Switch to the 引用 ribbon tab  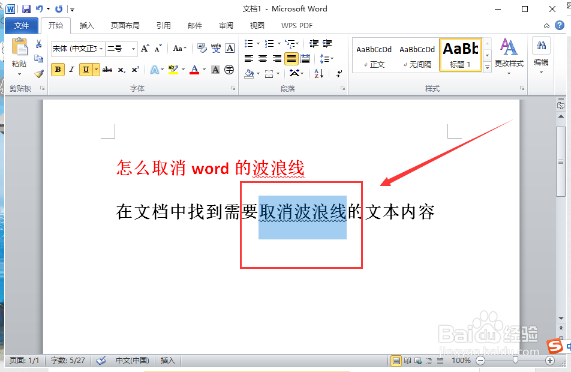(164, 26)
